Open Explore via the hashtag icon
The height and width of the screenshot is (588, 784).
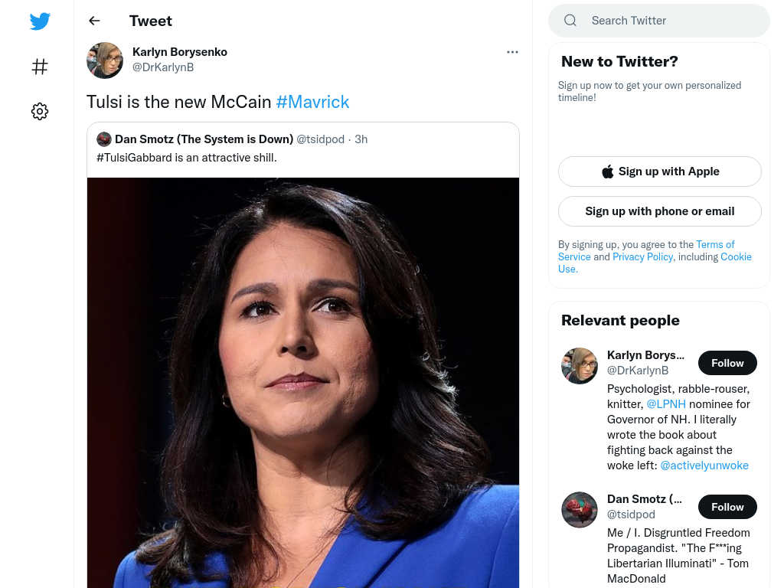(40, 67)
